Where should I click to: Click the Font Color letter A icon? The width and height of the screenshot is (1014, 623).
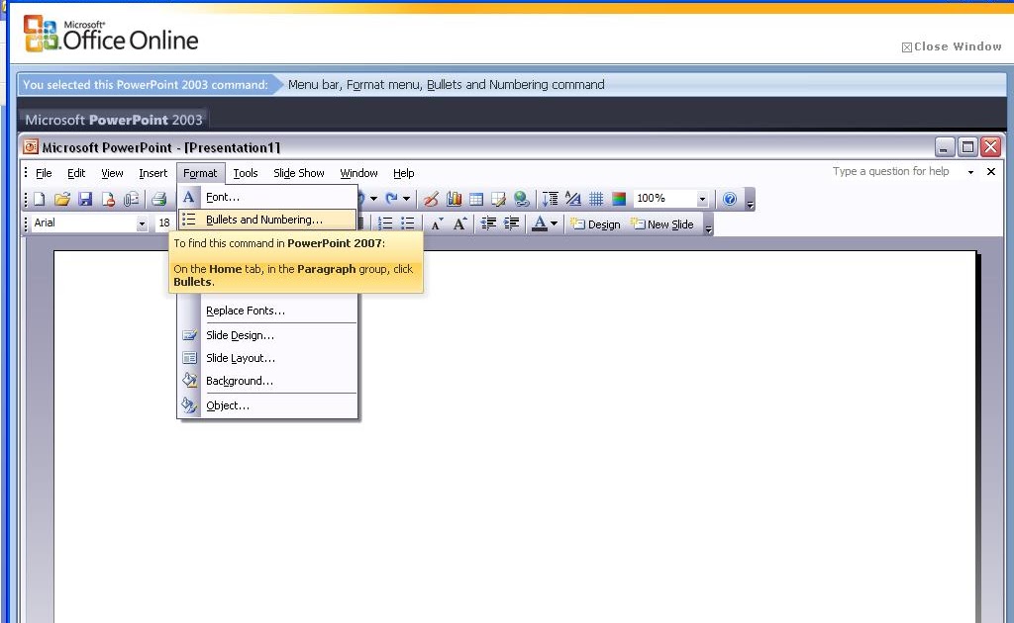(540, 223)
